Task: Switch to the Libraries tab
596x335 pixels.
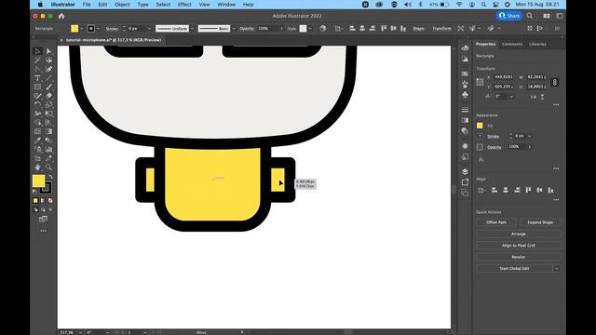Action: coord(537,44)
